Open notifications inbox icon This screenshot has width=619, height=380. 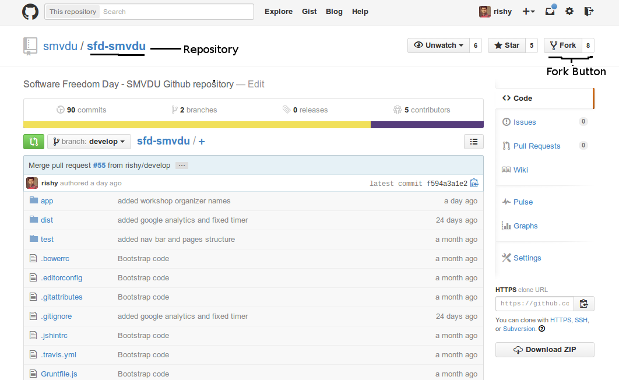coord(550,10)
